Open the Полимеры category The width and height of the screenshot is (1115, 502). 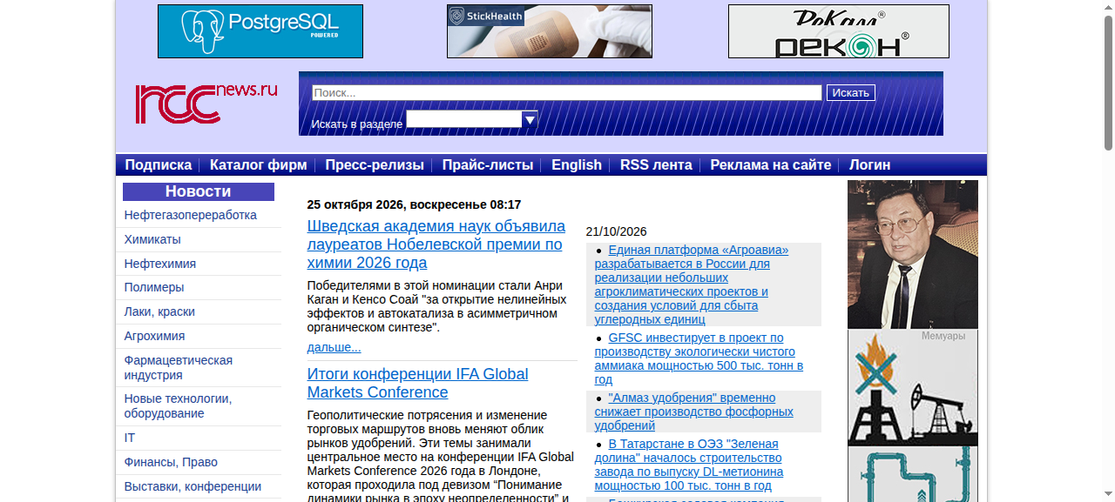click(154, 287)
